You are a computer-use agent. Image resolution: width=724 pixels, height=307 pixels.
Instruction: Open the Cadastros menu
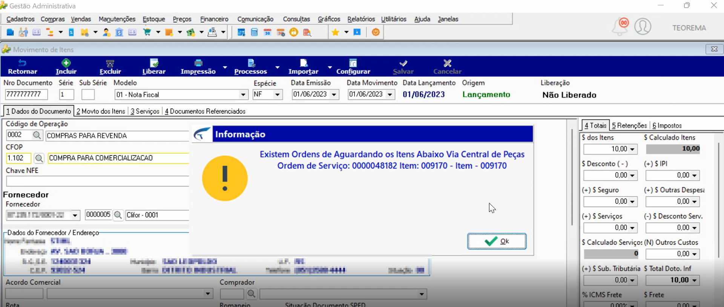click(x=20, y=19)
